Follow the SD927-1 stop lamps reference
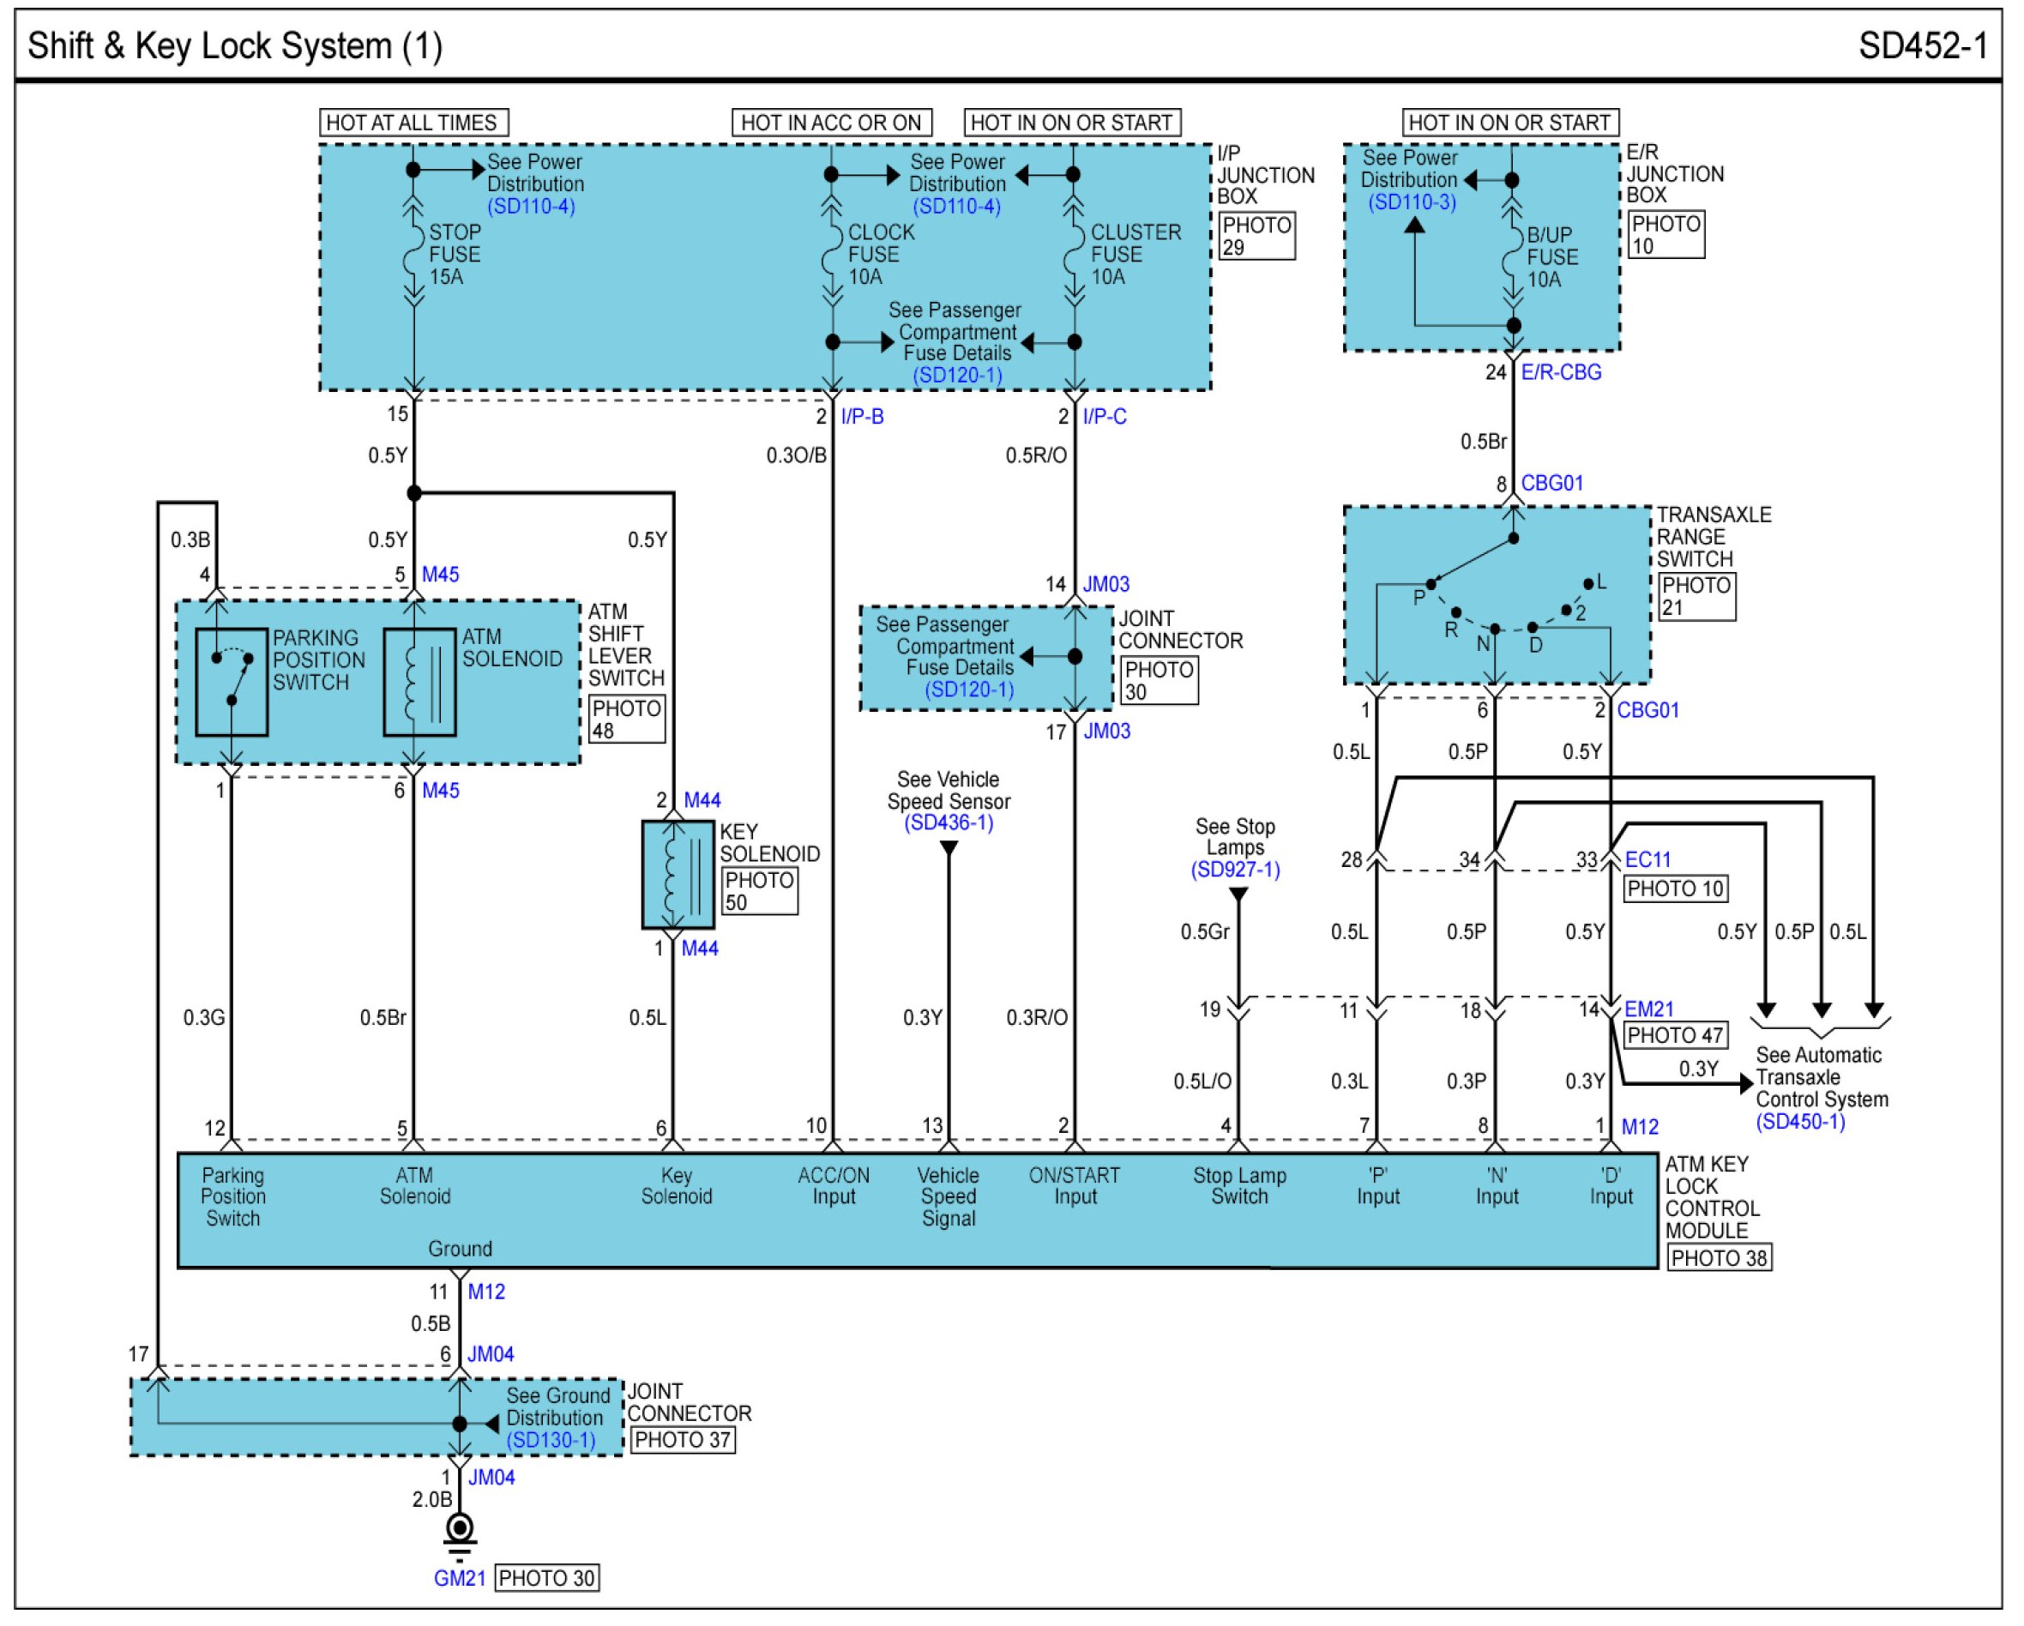 1236,870
